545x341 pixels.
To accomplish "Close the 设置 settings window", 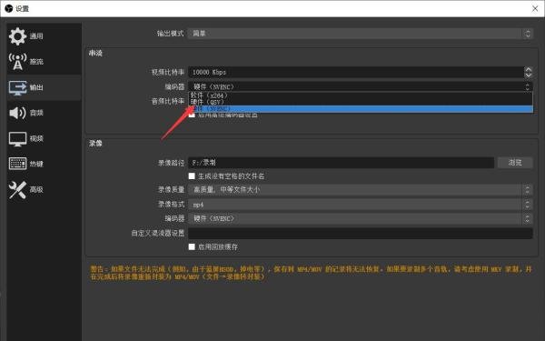I will 535,8.
